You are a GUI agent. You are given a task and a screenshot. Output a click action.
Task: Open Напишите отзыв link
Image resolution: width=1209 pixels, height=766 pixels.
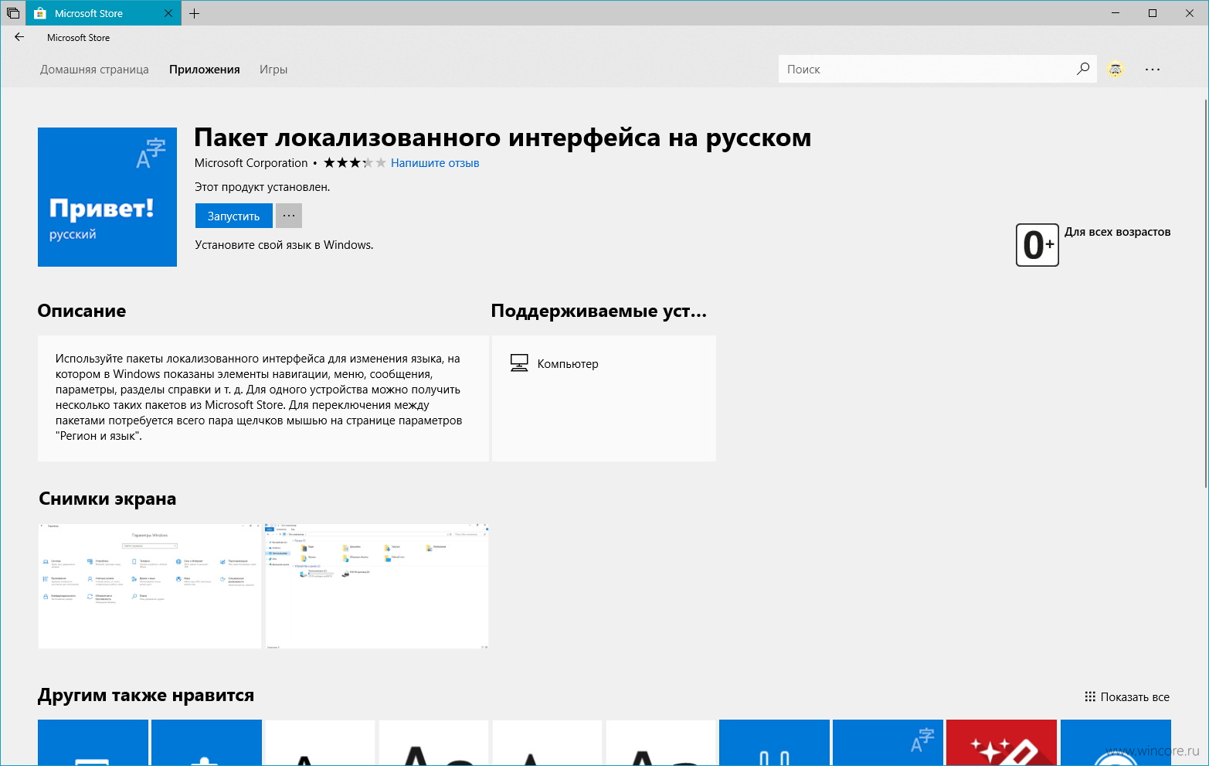[435, 163]
